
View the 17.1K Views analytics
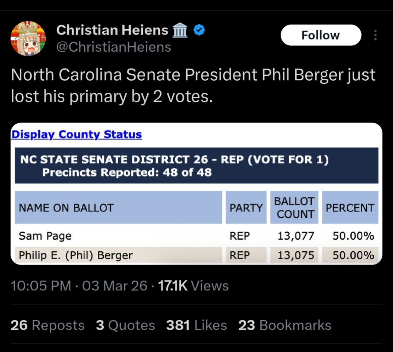(x=193, y=286)
